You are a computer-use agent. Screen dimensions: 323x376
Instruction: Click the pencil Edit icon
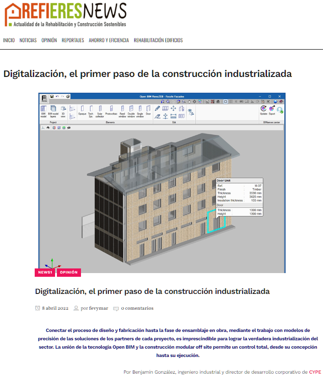tap(157, 108)
